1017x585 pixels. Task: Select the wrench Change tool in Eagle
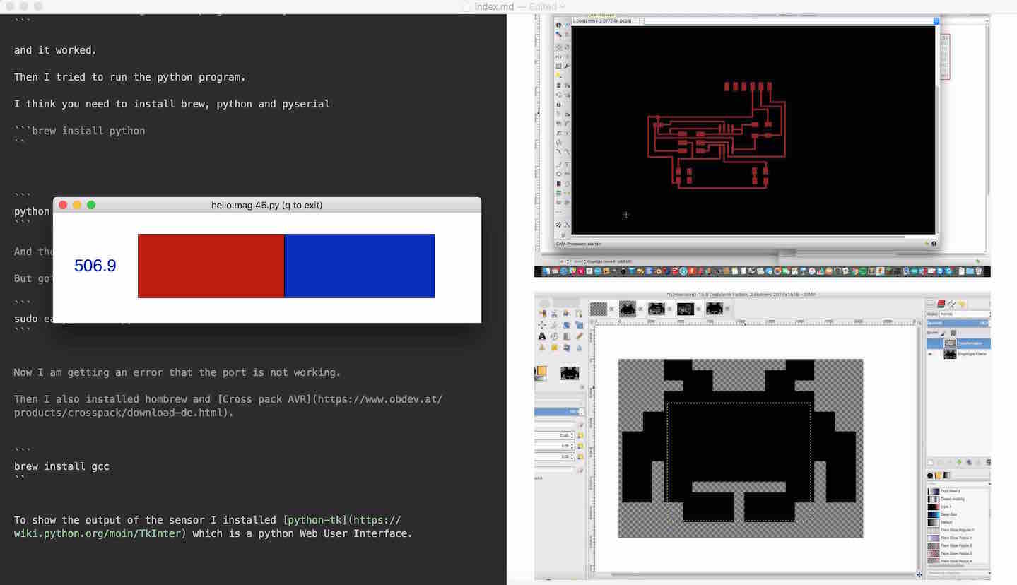pyautogui.click(x=567, y=66)
